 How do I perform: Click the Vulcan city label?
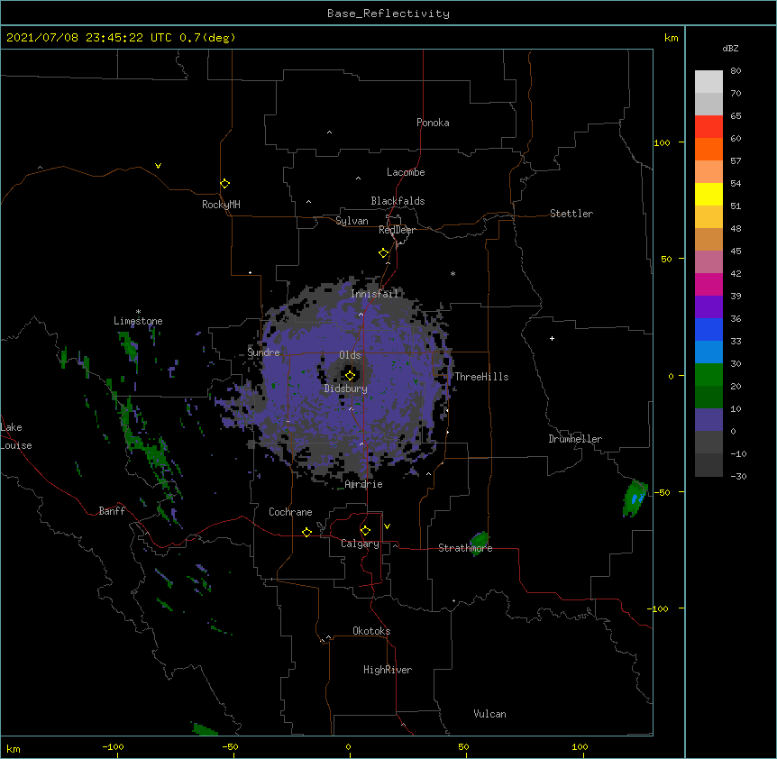click(489, 714)
